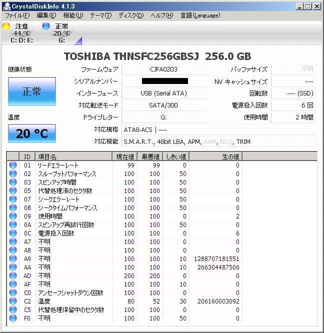324x333 pixels.
Task: Click the 生の値 column header
Action: point(215,156)
